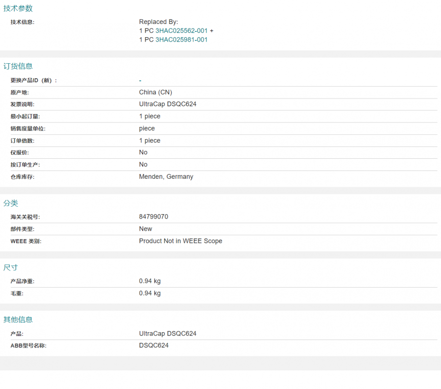Screen dimensions: 441x389
Task: Click the 'piece' value for 销售度量单位
Action: pos(147,128)
